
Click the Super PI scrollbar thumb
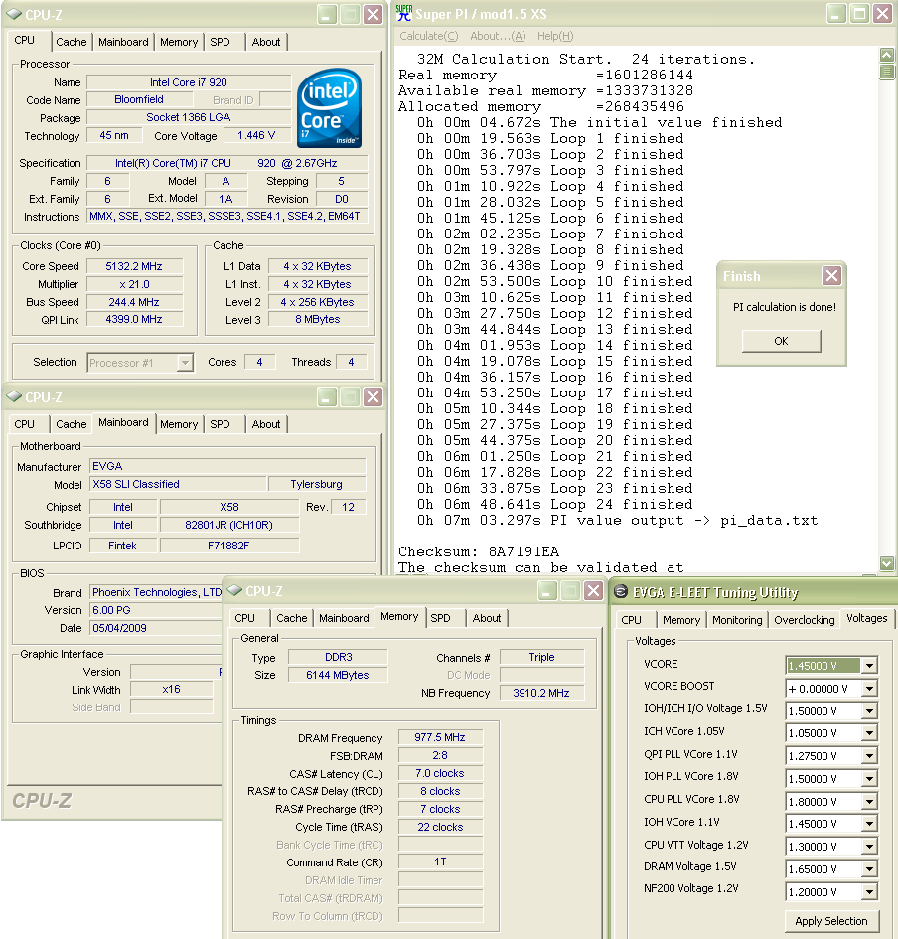pos(887,72)
